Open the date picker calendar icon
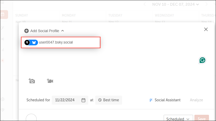Screen dimensions: 216x121 (x=83, y=100)
